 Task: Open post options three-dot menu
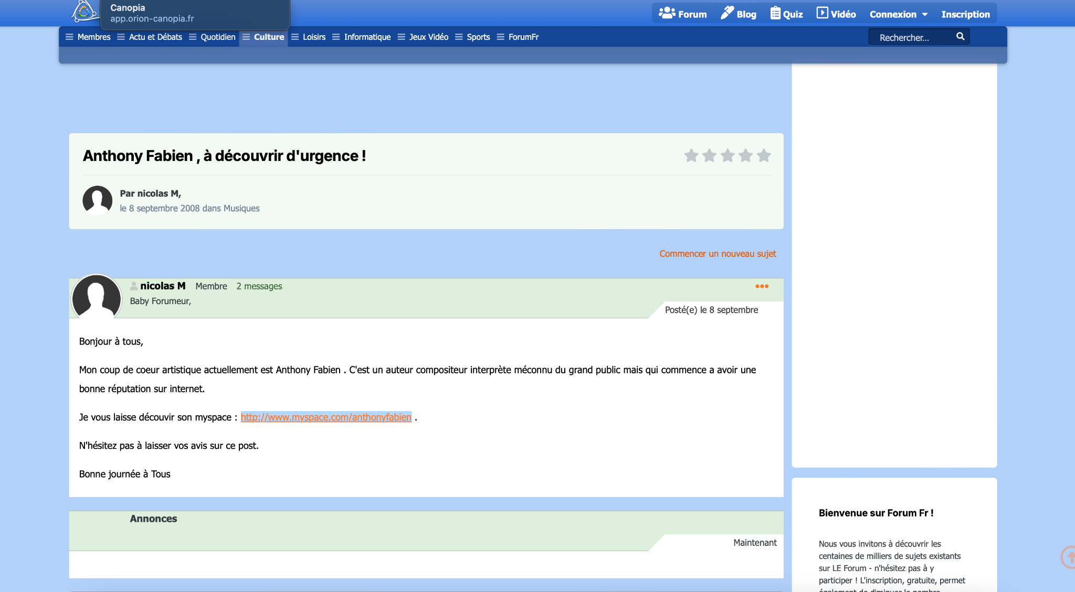tap(762, 286)
